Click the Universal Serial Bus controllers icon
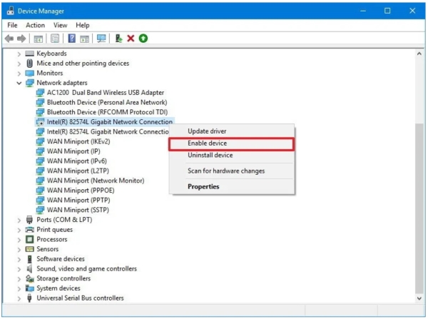The image size is (428, 319). point(29,298)
